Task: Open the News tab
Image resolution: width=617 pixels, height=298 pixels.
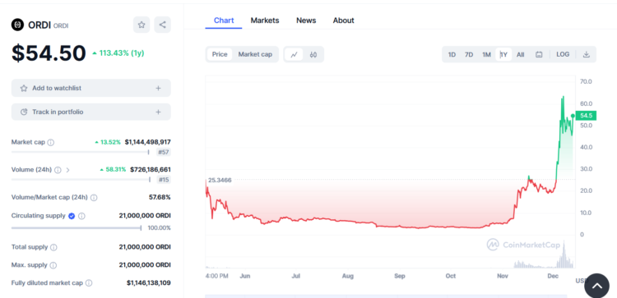Action: click(x=306, y=21)
